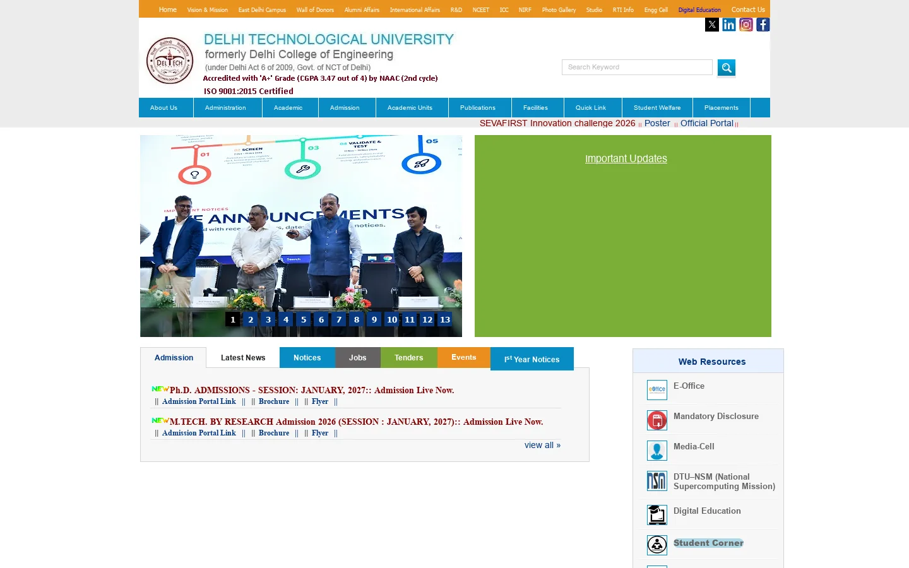The height and width of the screenshot is (568, 909).
Task: Open the Administration menu
Action: 225,108
